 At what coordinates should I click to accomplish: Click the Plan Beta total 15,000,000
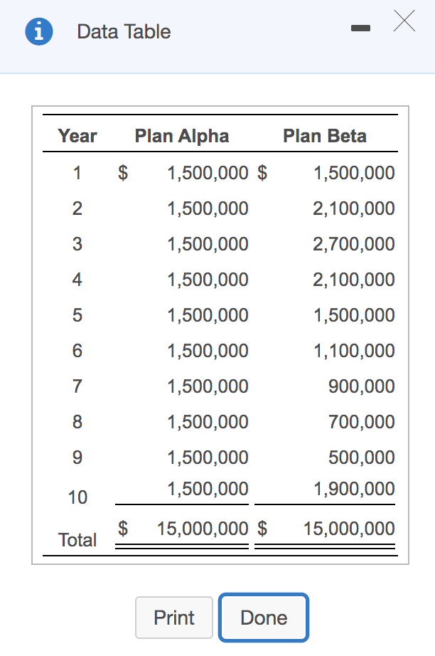tap(346, 529)
